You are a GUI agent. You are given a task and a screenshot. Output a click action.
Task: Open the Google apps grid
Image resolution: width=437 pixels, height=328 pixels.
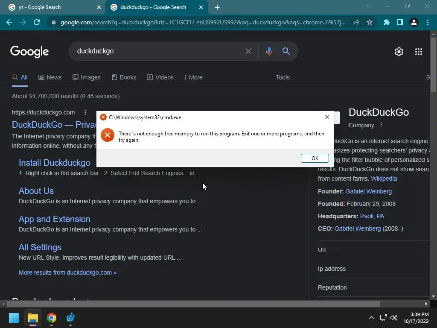click(x=419, y=52)
